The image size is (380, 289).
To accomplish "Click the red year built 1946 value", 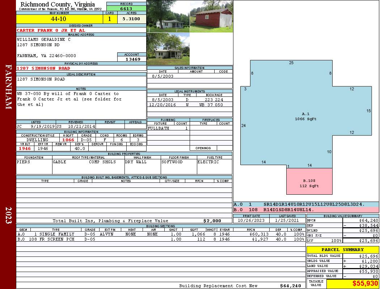I will coord(25,148).
